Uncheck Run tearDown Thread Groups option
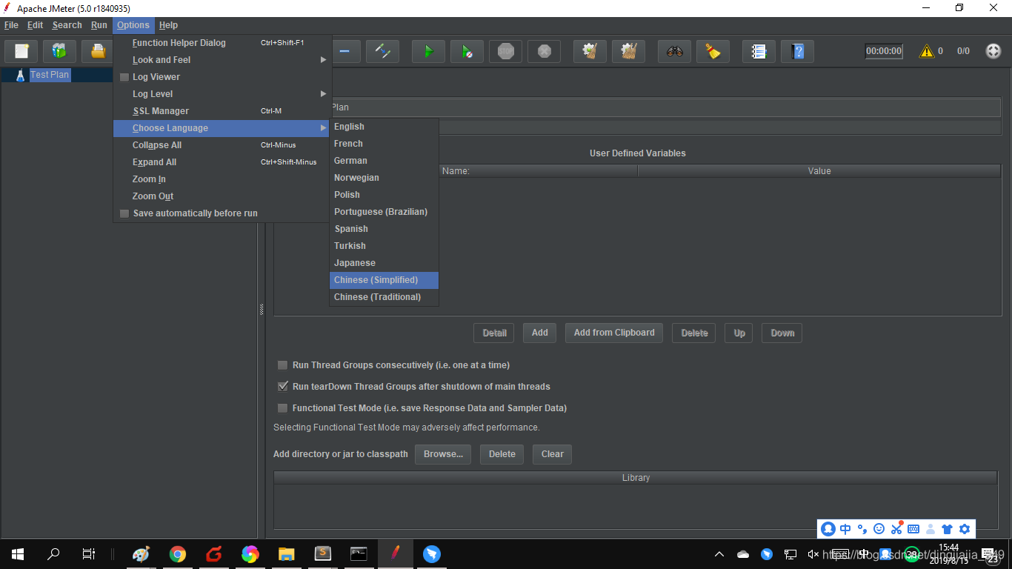The image size is (1012, 569). 282,387
